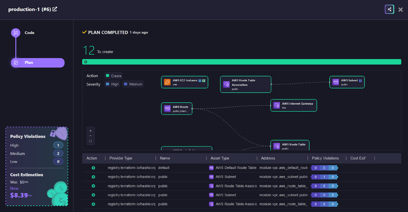Click the share button in header
This screenshot has height=212, width=408.
pyautogui.click(x=389, y=9)
